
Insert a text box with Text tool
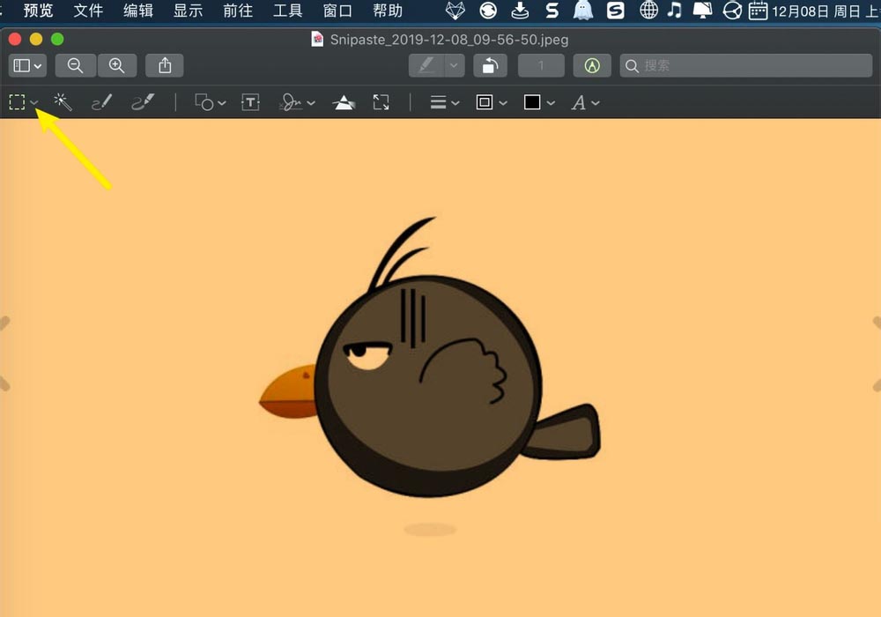[250, 102]
